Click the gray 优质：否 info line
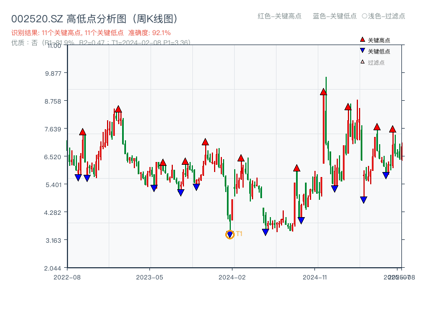Screen dimensions: 446x334 (101, 43)
